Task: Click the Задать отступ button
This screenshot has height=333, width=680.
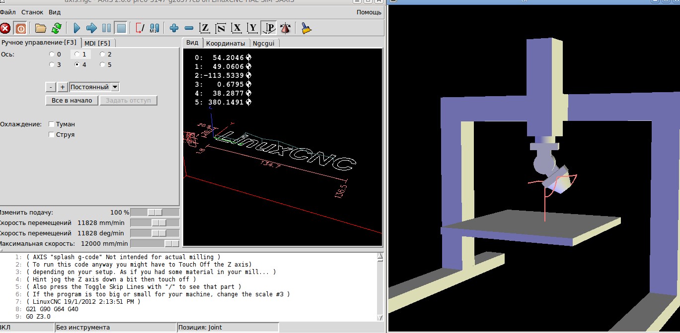Action: 129,101
